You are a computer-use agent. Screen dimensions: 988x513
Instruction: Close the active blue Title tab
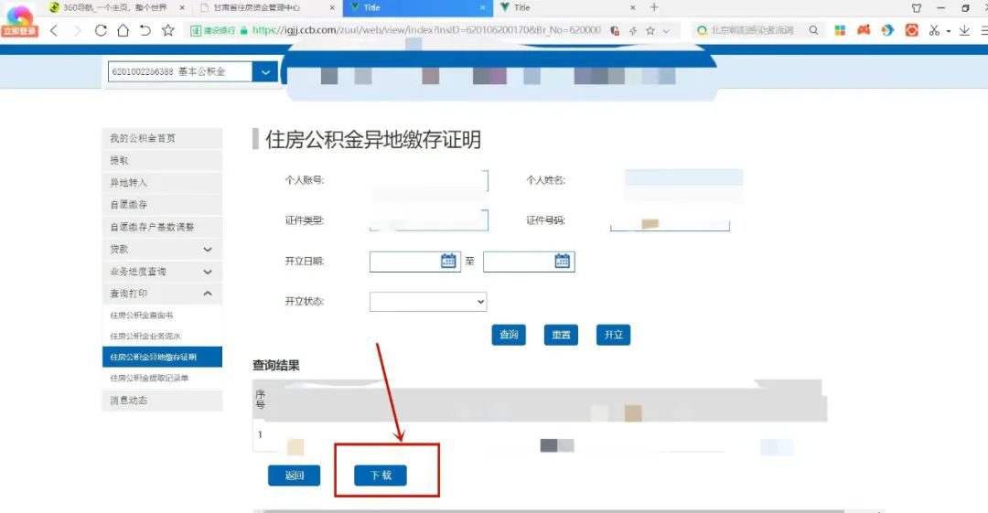(483, 7)
